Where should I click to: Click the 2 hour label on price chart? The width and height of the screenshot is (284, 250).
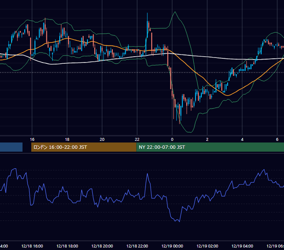207,140
